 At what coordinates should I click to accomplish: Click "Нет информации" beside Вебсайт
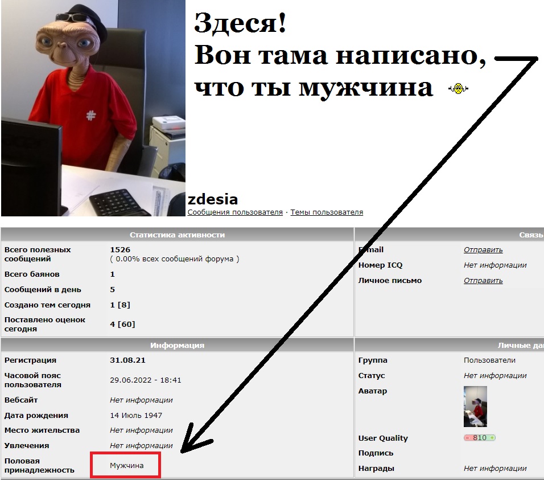click(x=141, y=400)
